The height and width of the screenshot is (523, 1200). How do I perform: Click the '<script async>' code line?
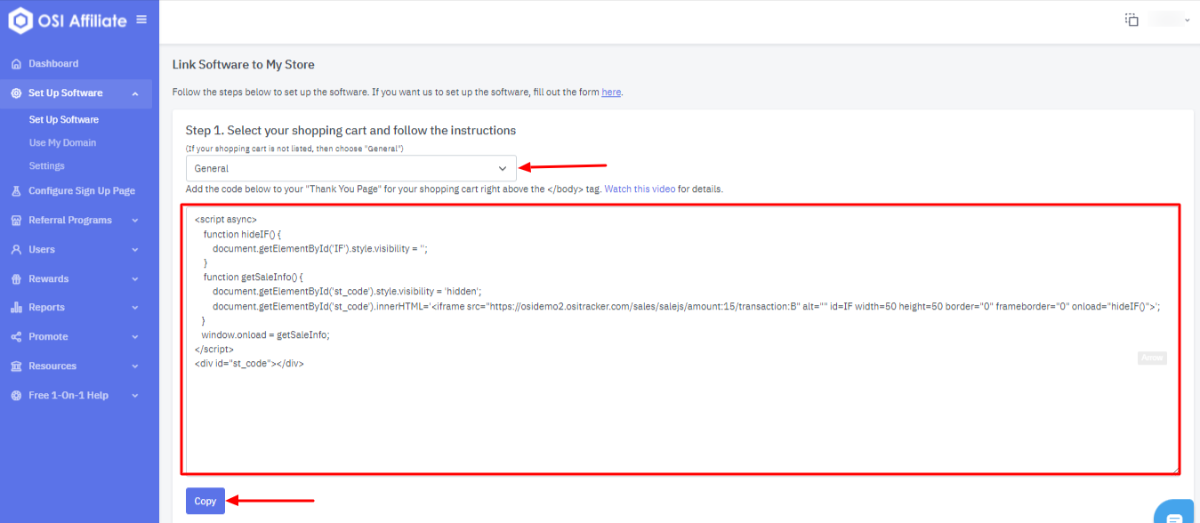coord(226,220)
